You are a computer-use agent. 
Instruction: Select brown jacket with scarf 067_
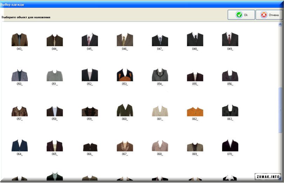pyautogui.click(x=125, y=146)
